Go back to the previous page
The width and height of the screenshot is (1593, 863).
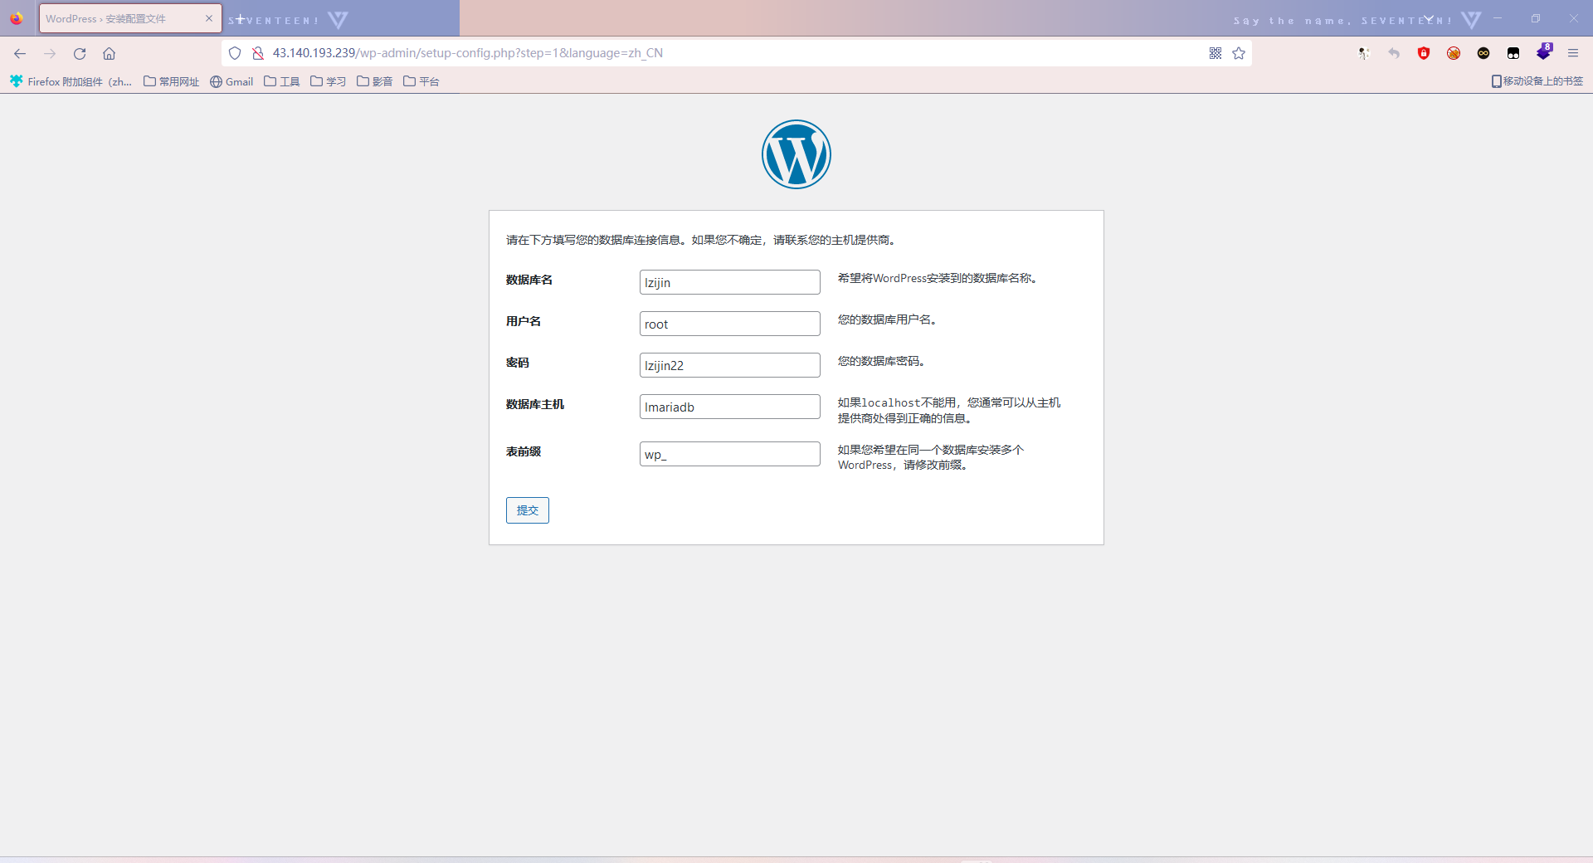20,53
